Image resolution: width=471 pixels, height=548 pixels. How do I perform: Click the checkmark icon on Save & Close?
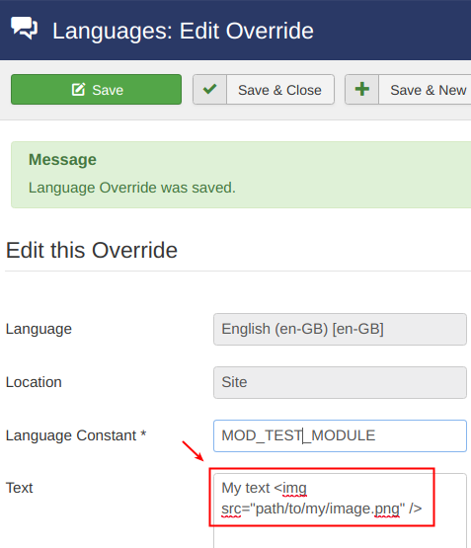(x=209, y=89)
